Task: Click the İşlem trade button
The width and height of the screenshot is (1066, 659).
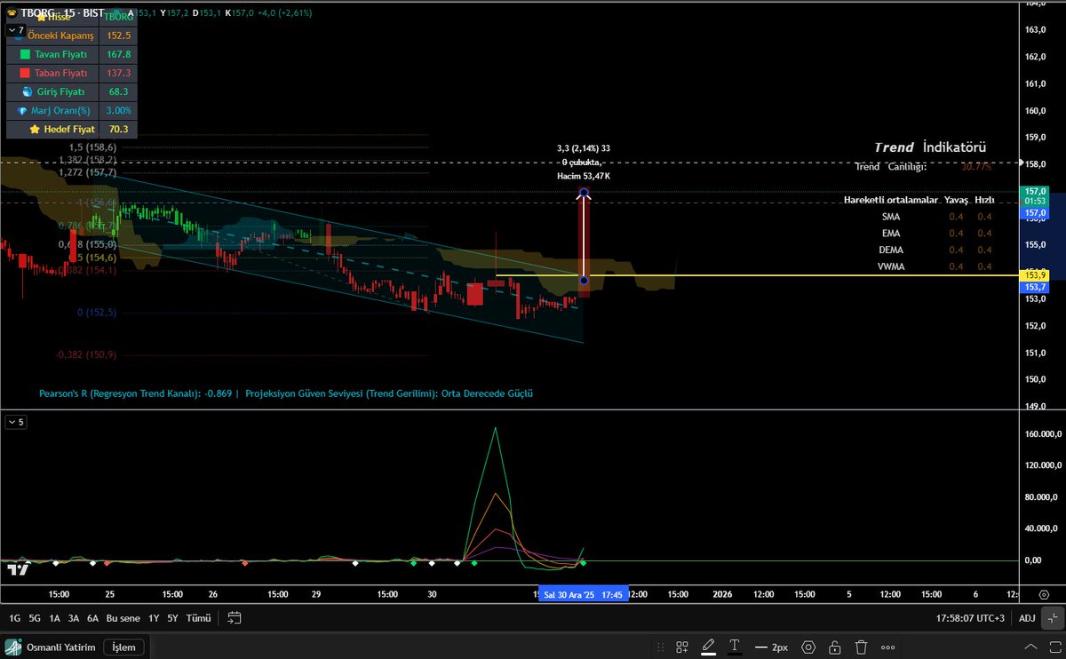Action: click(x=123, y=647)
